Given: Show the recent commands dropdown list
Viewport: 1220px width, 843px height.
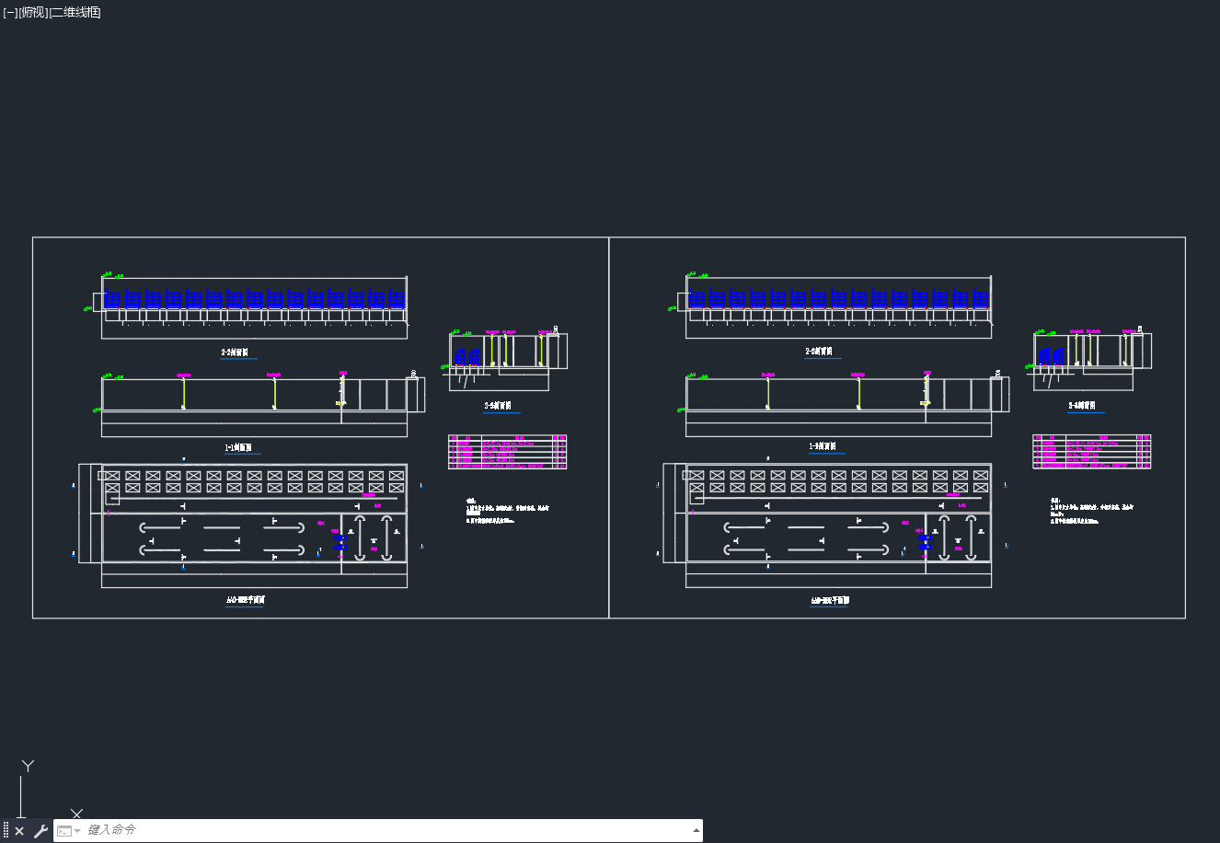Looking at the screenshot, I should point(69,831).
